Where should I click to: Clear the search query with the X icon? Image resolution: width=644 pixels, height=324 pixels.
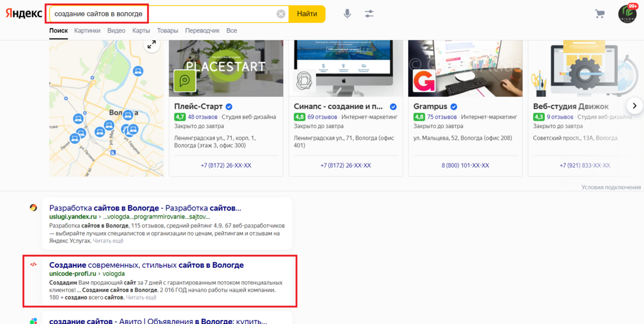(281, 14)
